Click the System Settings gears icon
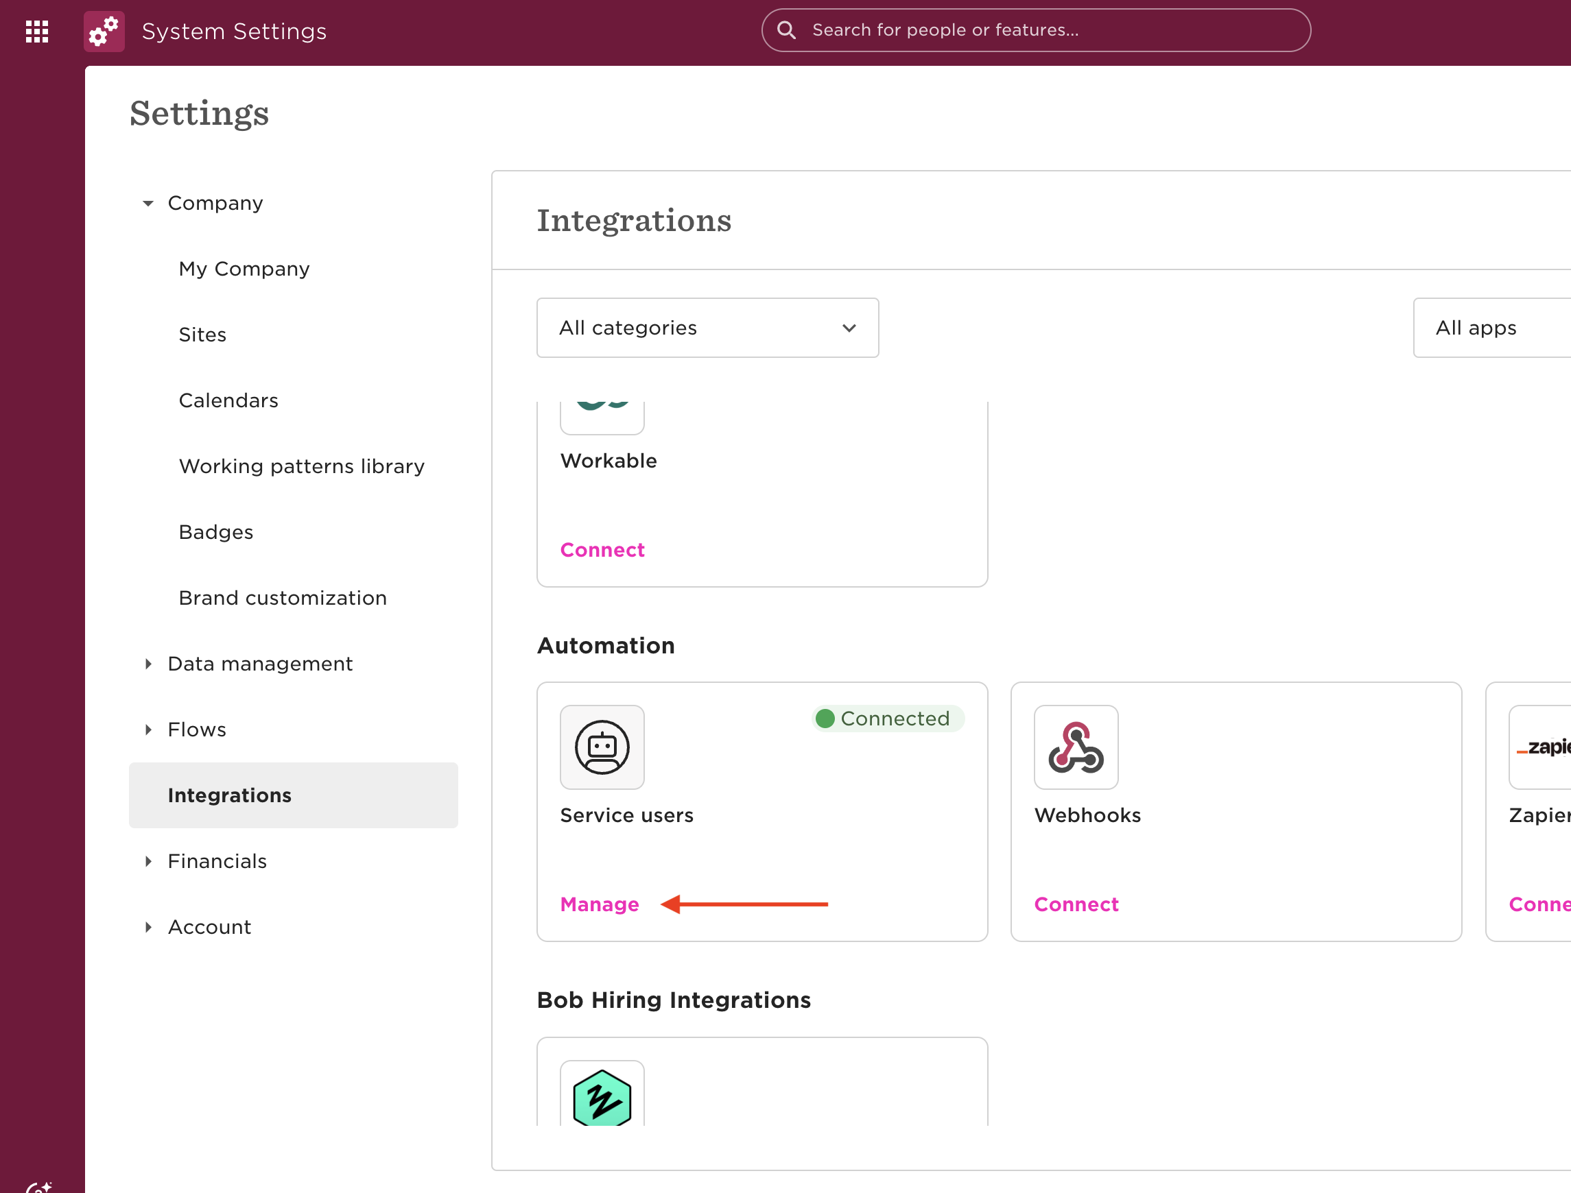Image resolution: width=1571 pixels, height=1193 pixels. click(104, 32)
